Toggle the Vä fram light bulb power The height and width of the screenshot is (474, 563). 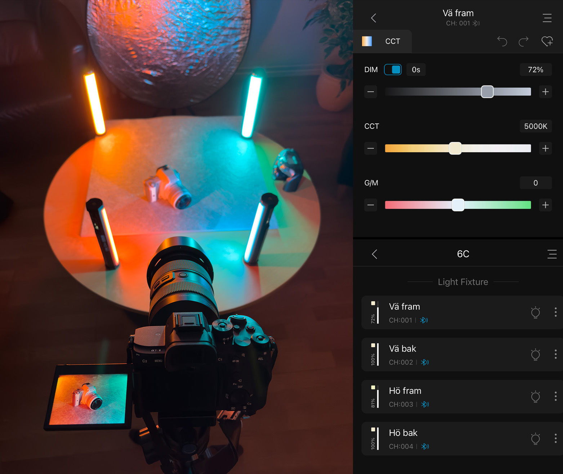[x=535, y=312]
